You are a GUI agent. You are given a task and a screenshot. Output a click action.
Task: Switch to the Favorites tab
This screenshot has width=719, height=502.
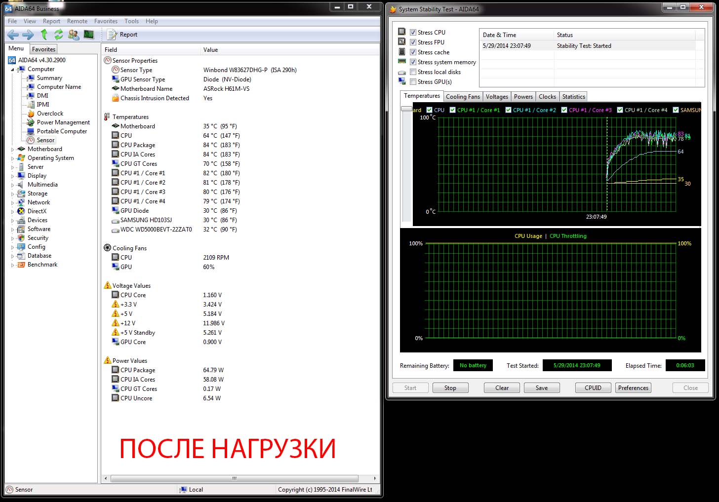coord(43,49)
